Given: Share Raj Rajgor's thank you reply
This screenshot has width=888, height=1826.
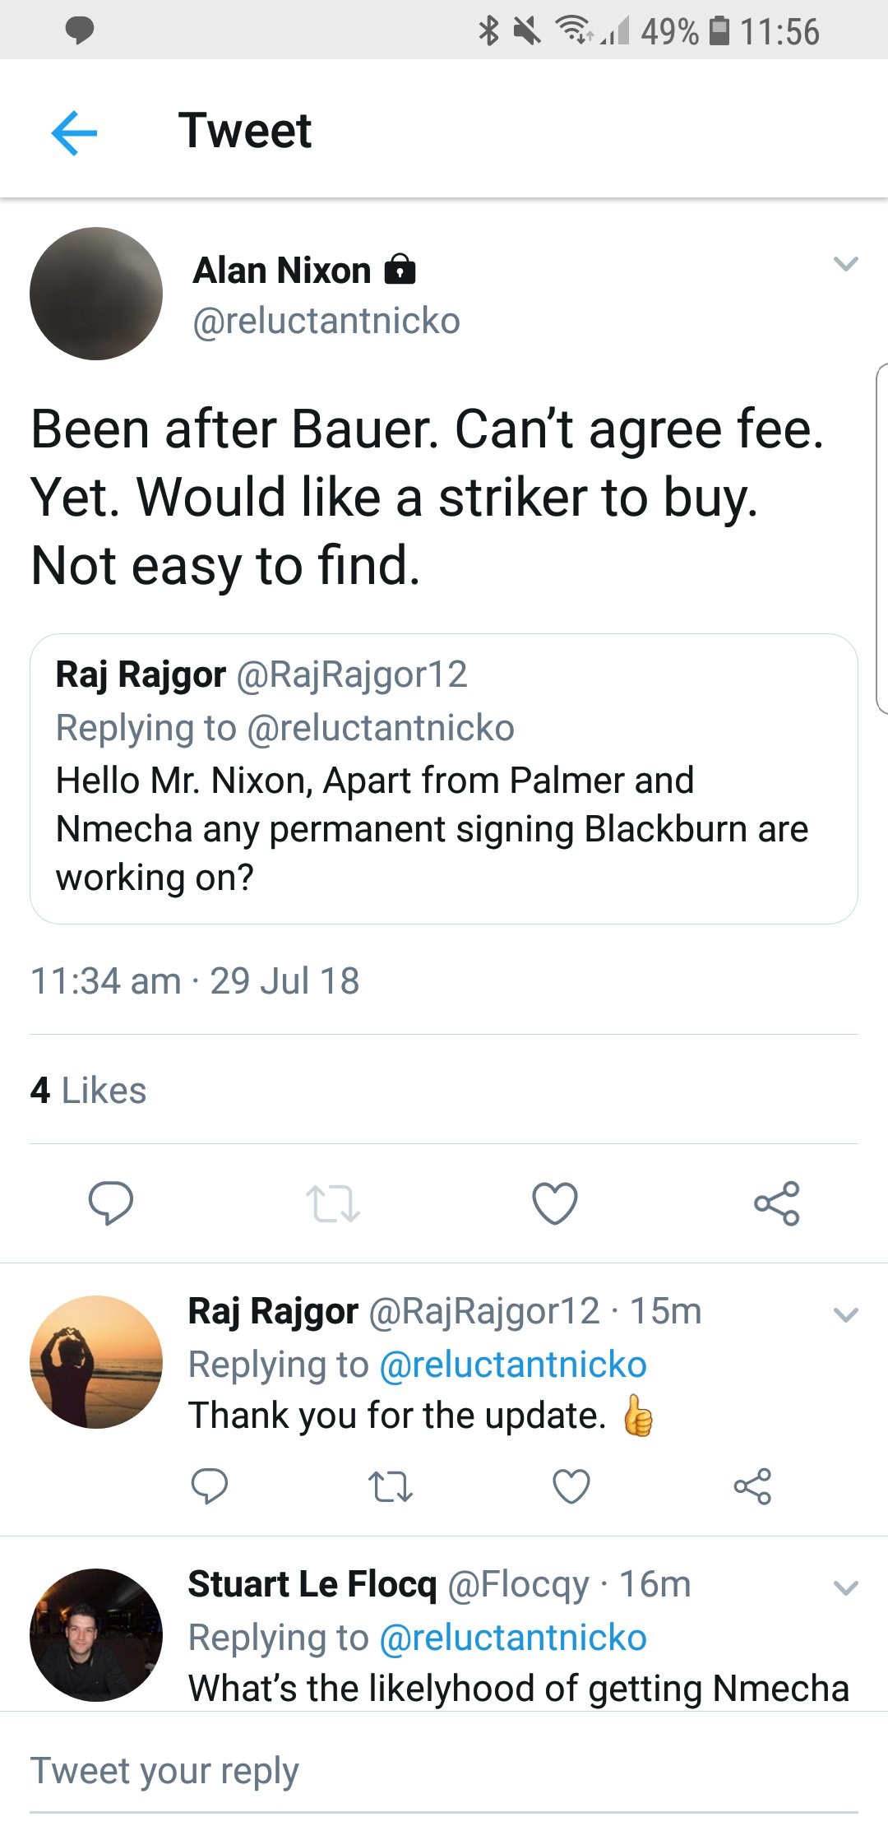Looking at the screenshot, I should 752,1486.
